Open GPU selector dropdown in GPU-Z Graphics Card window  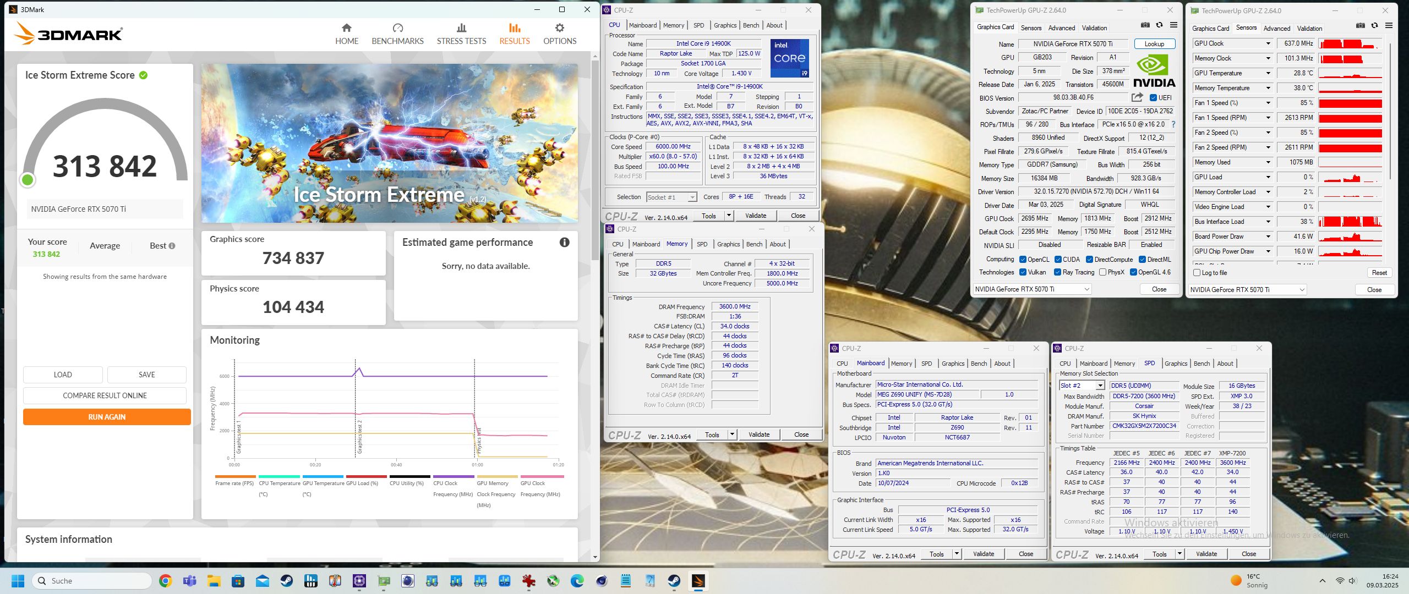coord(1032,289)
